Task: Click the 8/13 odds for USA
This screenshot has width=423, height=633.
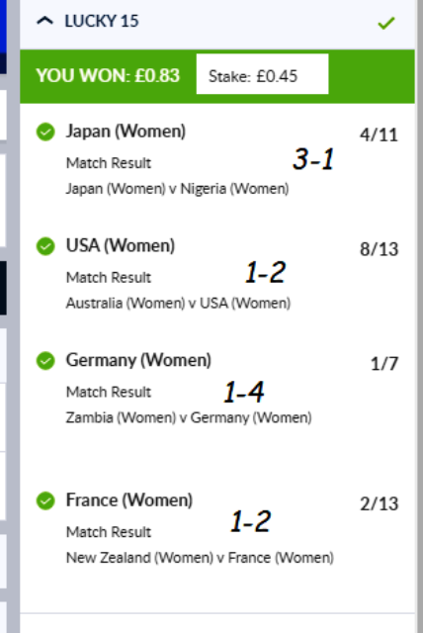Action: pyautogui.click(x=380, y=249)
